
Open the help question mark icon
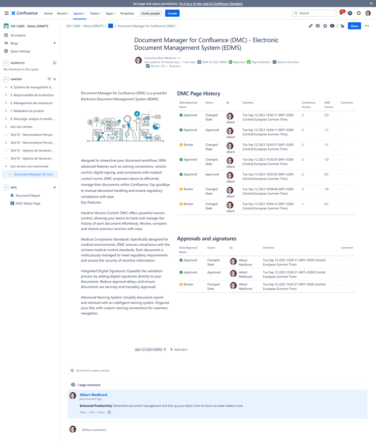[x=350, y=13]
